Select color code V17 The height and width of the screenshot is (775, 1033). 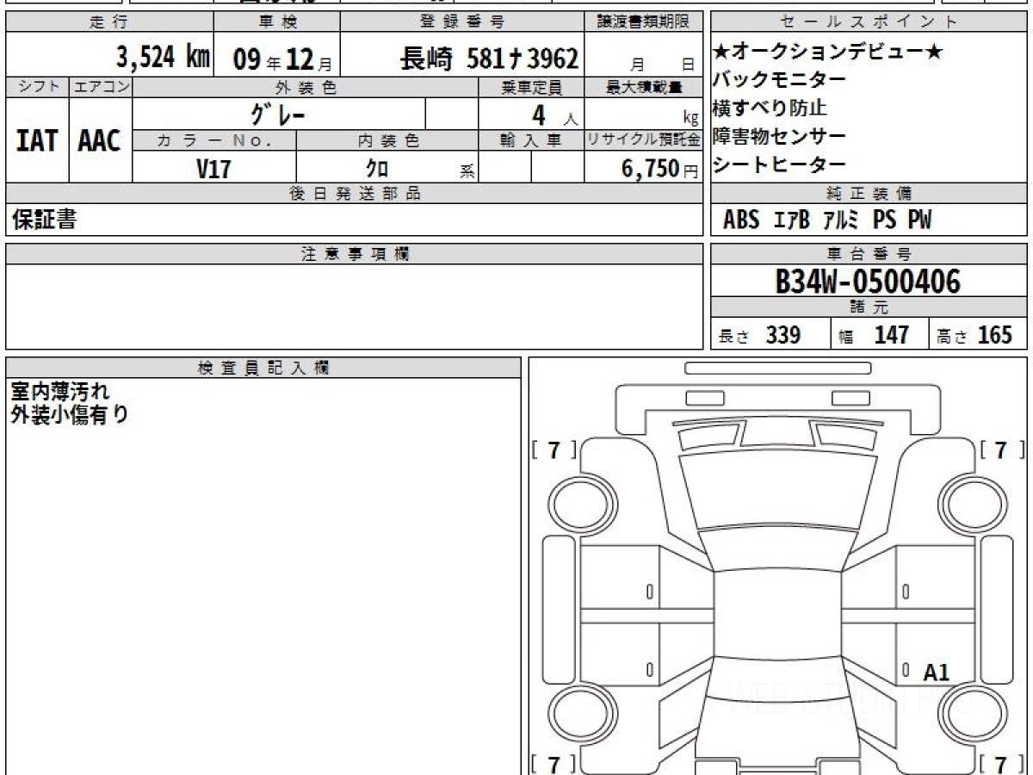213,169
